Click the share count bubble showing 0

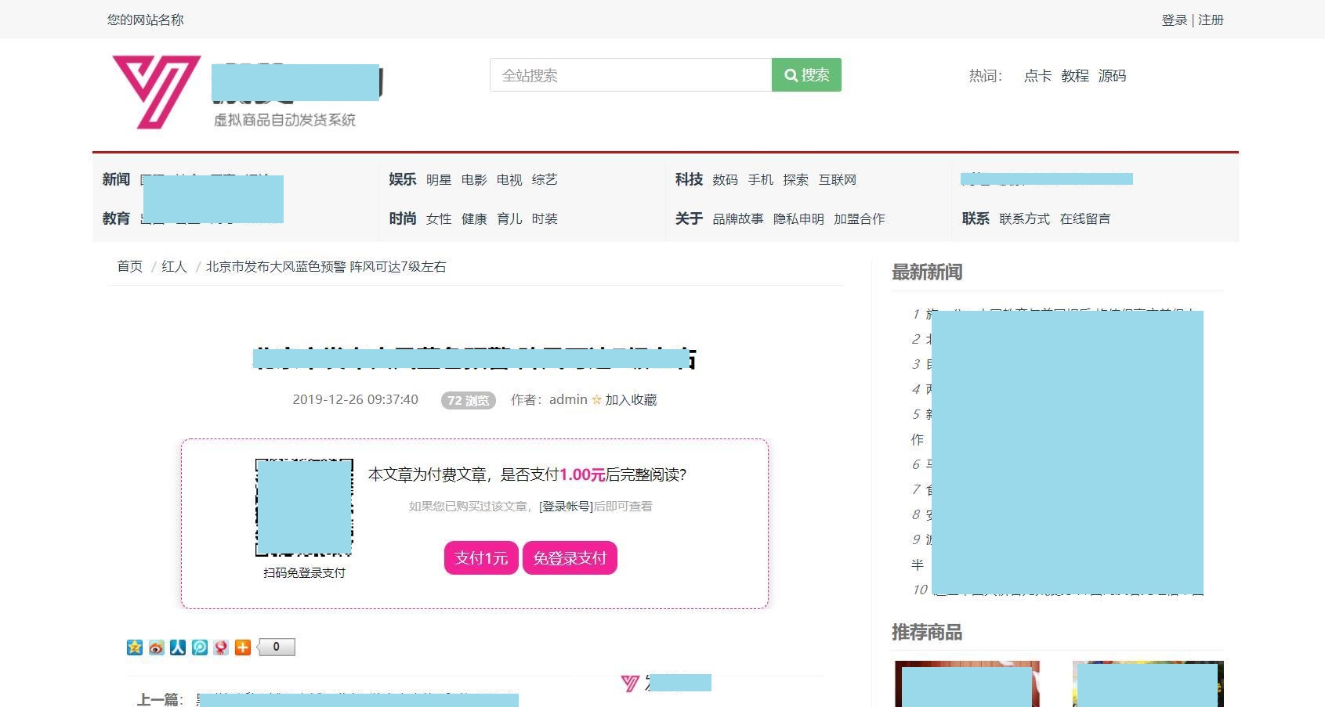point(277,647)
